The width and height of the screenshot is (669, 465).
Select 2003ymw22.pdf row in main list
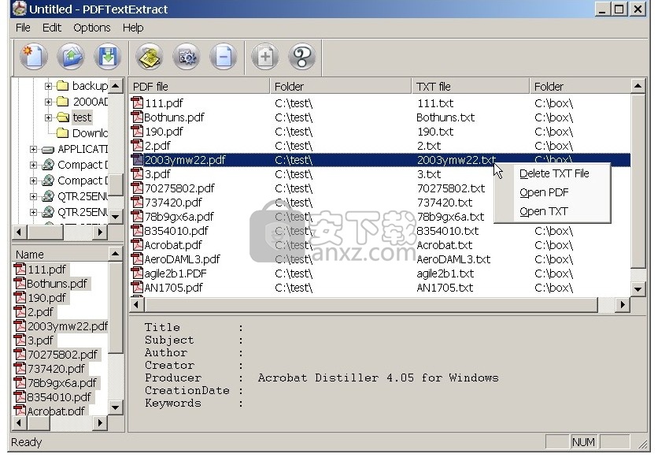pyautogui.click(x=379, y=160)
